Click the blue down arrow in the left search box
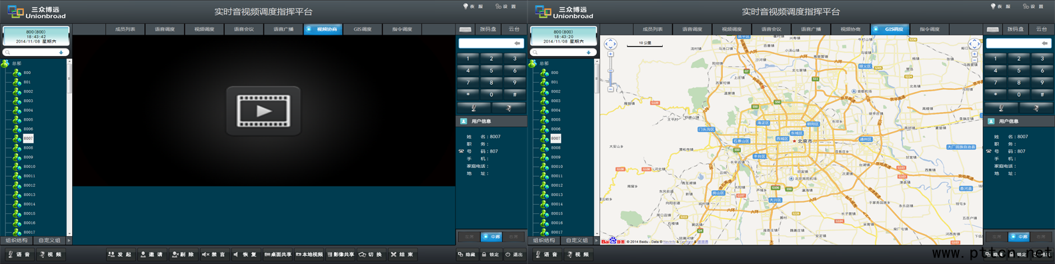Screen dimensions: 1055x264 (x=61, y=52)
